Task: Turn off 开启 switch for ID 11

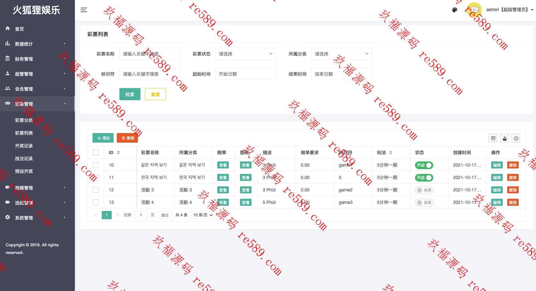Action: 424,178
